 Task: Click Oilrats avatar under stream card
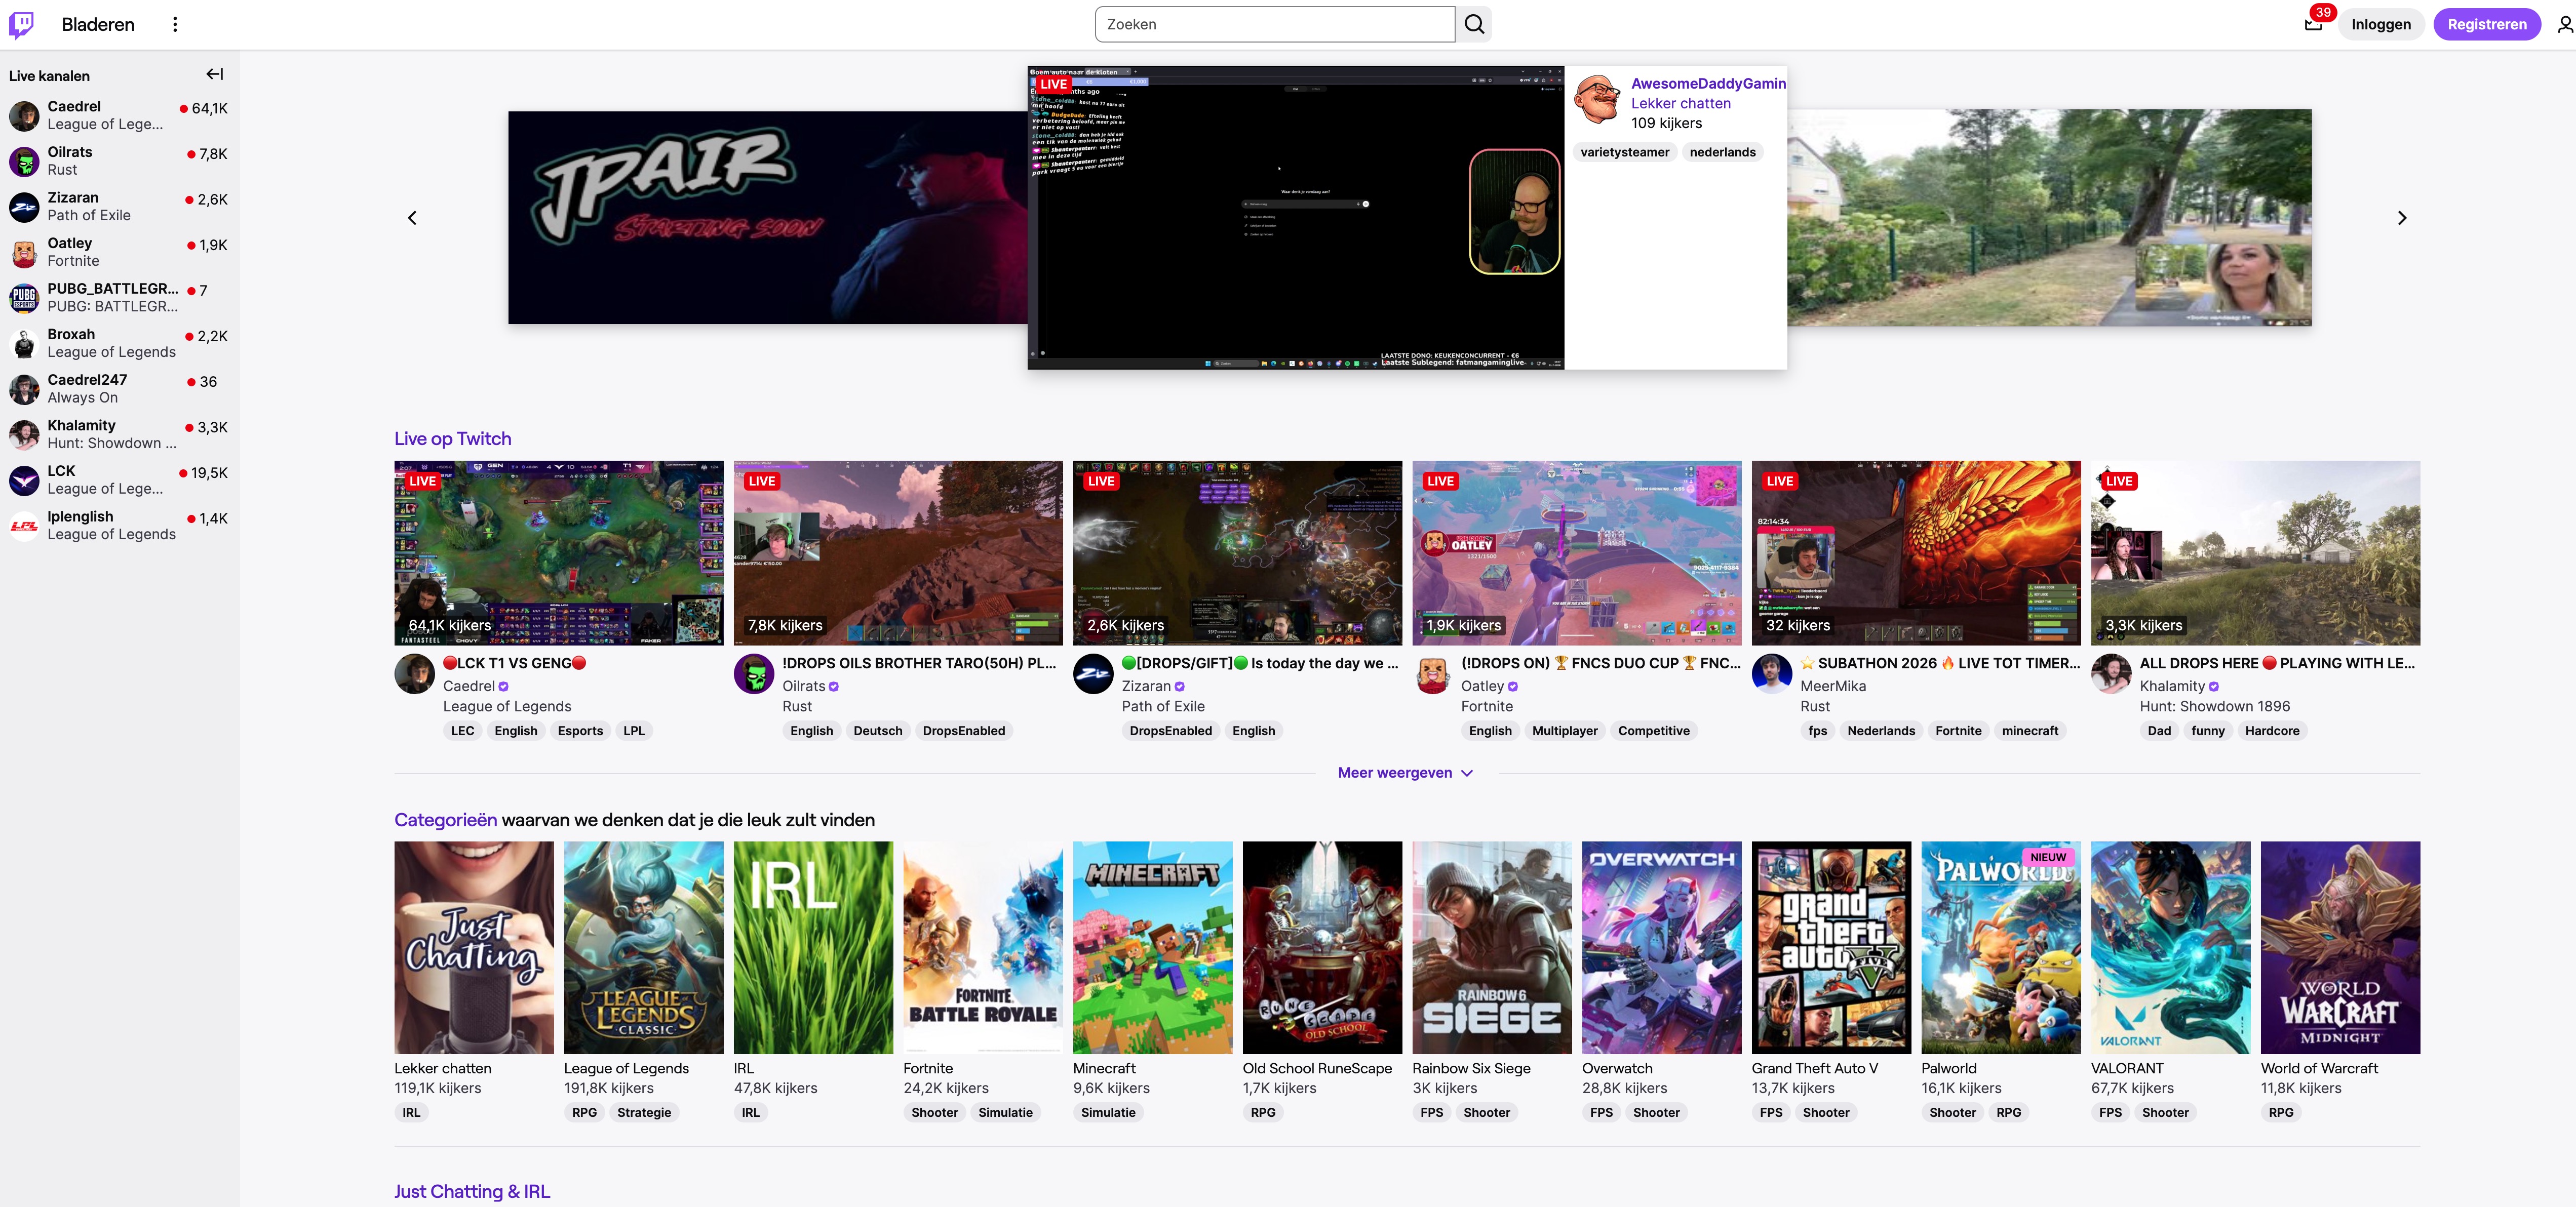click(x=754, y=674)
